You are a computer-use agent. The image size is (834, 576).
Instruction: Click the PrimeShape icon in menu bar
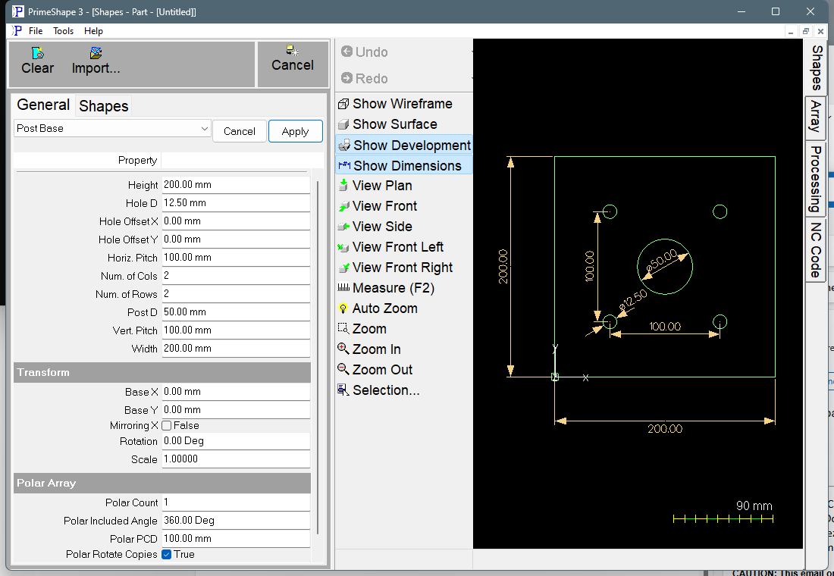click(17, 31)
